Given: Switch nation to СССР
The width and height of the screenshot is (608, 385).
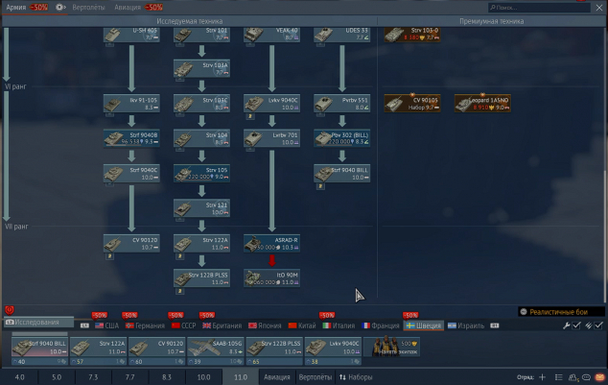Looking at the screenshot, I should [x=184, y=325].
